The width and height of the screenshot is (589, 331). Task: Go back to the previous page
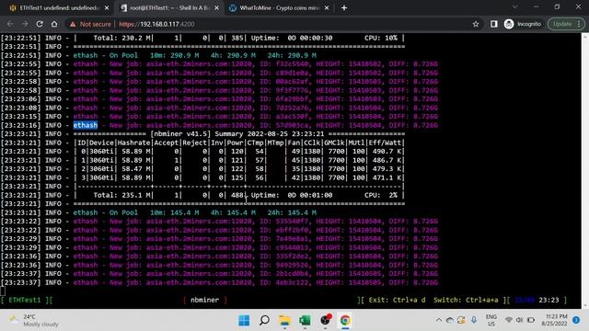pyautogui.click(x=10, y=24)
